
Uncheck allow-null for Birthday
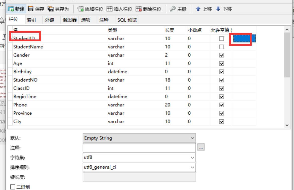click(x=221, y=72)
